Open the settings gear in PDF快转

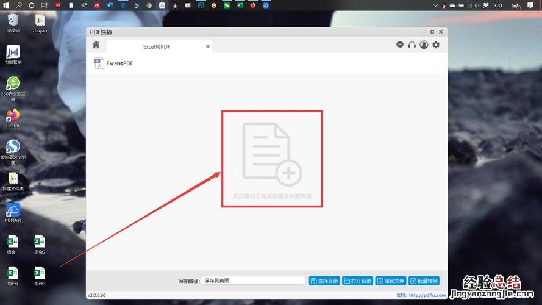436,45
